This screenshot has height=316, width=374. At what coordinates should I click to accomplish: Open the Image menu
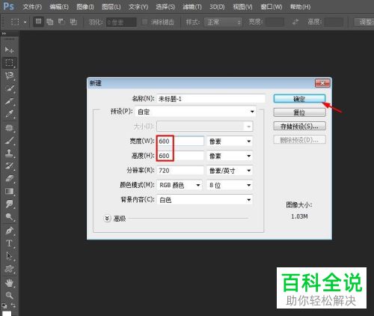click(85, 7)
